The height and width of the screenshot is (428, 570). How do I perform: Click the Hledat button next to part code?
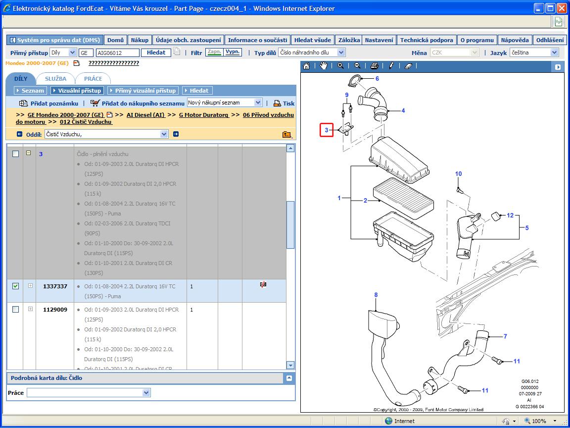point(156,53)
